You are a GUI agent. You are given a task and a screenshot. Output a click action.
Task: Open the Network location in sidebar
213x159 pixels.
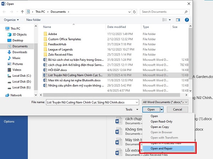[x=16, y=95]
